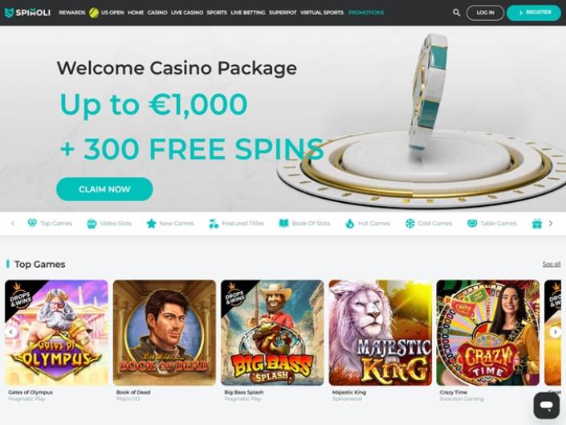
Task: Open the US Open menu item
Action: pyautogui.click(x=112, y=13)
